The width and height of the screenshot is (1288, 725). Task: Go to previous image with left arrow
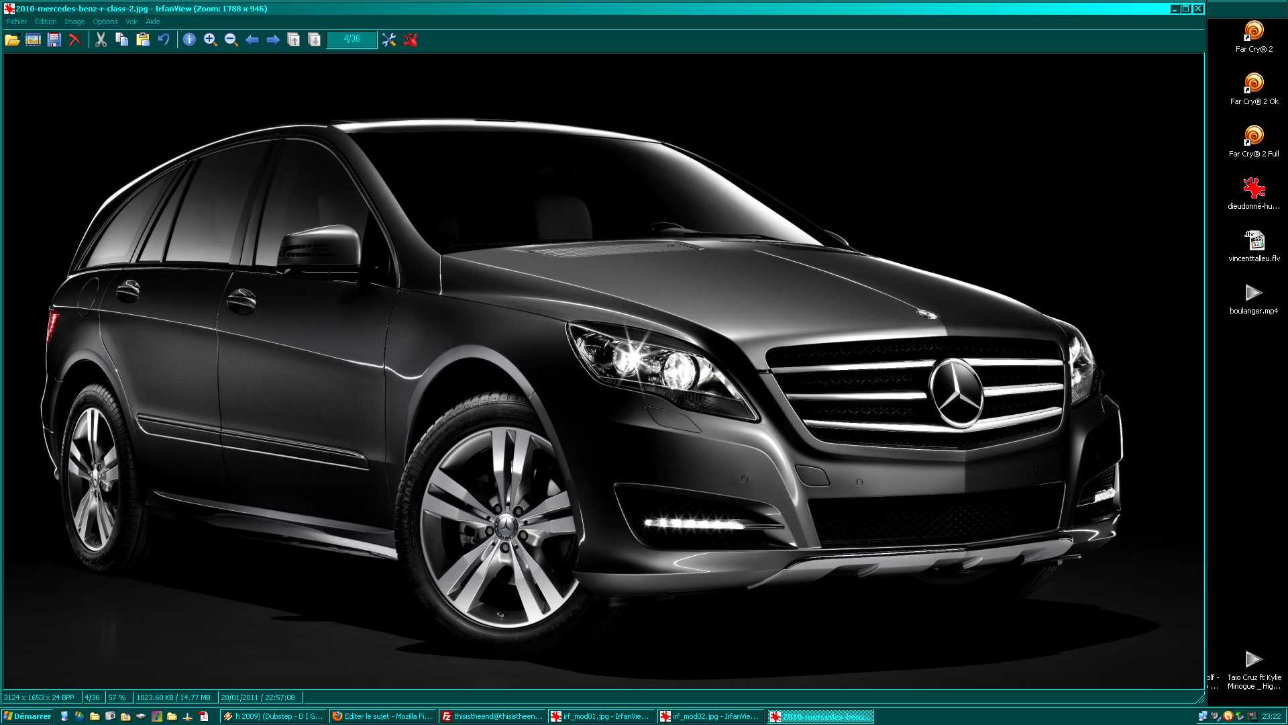click(x=252, y=40)
